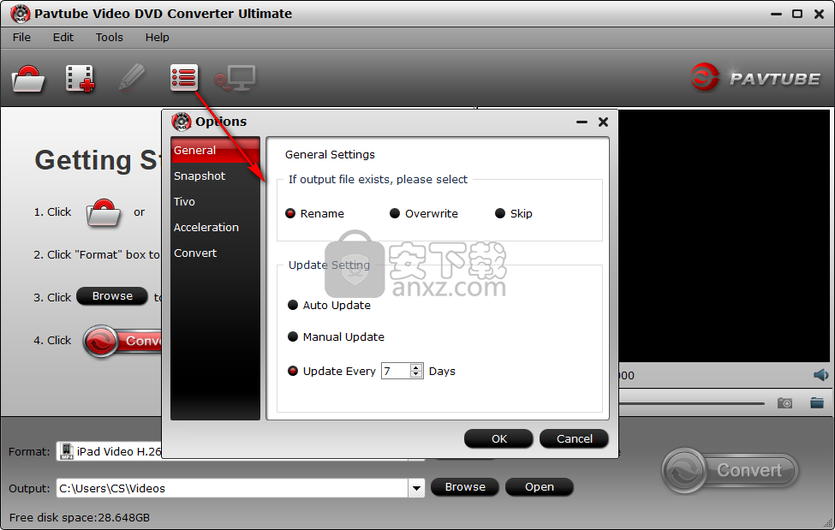Click the red Convert button in step 4
Screen dimensions: 835x530
tap(122, 341)
